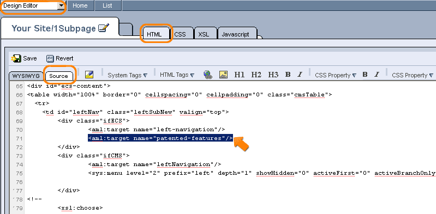Select the HTML tab
The image size is (436, 214).
click(154, 34)
